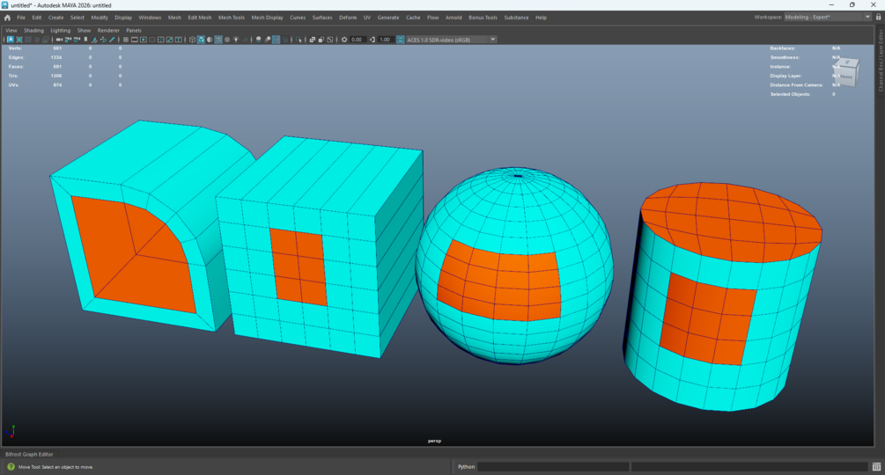Toggle the grease pencil icon
Image resolution: width=885 pixels, height=475 pixels.
112,40
